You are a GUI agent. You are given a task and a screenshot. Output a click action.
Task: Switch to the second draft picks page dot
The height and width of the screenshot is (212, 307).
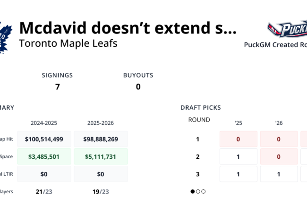tap(198, 191)
